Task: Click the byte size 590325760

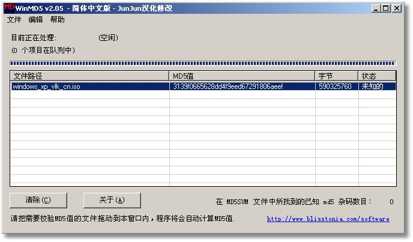Action: tap(335, 86)
